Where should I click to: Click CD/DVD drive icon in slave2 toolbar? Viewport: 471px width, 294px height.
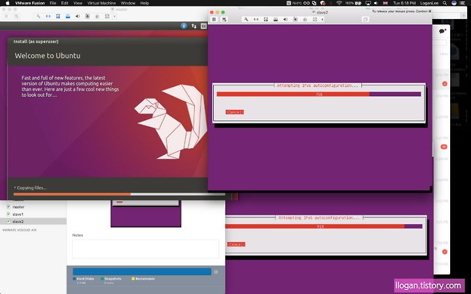click(275, 19)
